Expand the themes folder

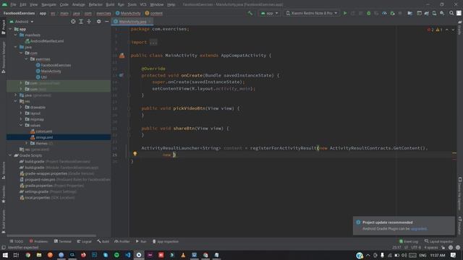point(26,143)
